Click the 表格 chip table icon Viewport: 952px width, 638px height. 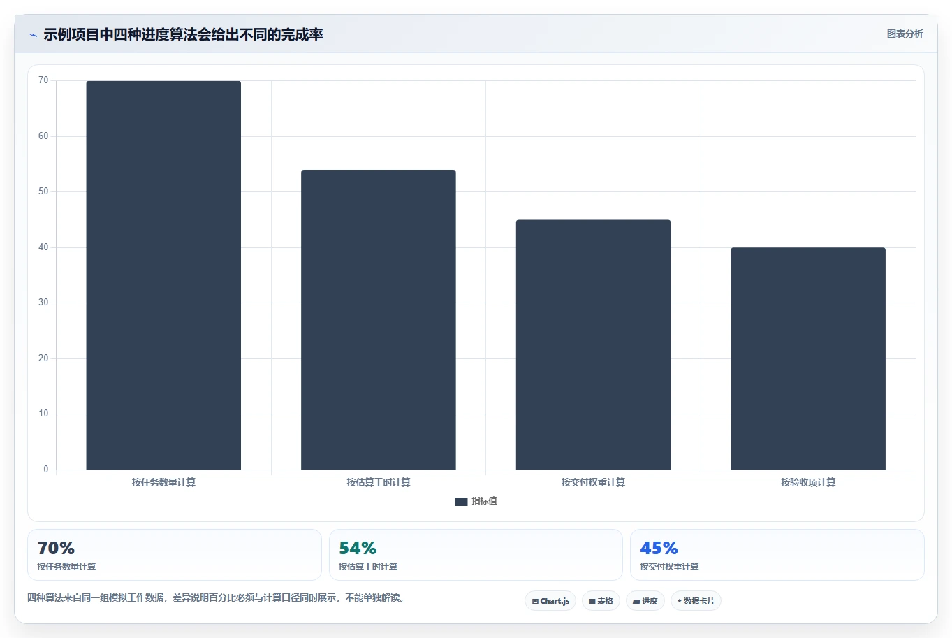pyautogui.click(x=592, y=602)
